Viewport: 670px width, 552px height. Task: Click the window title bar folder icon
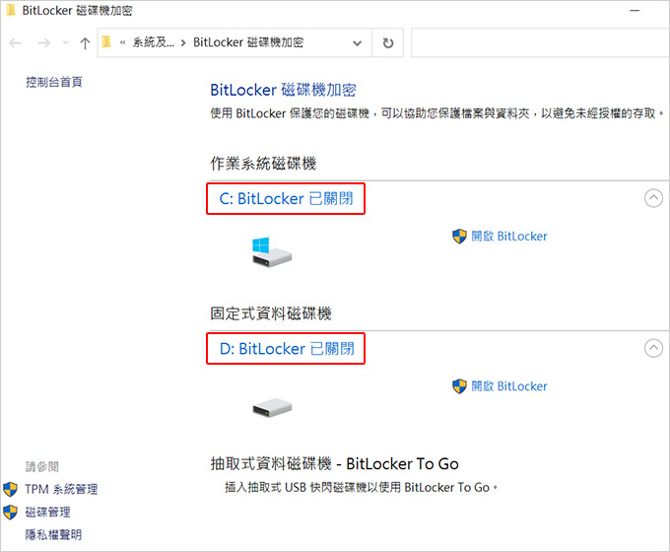pyautogui.click(x=11, y=10)
